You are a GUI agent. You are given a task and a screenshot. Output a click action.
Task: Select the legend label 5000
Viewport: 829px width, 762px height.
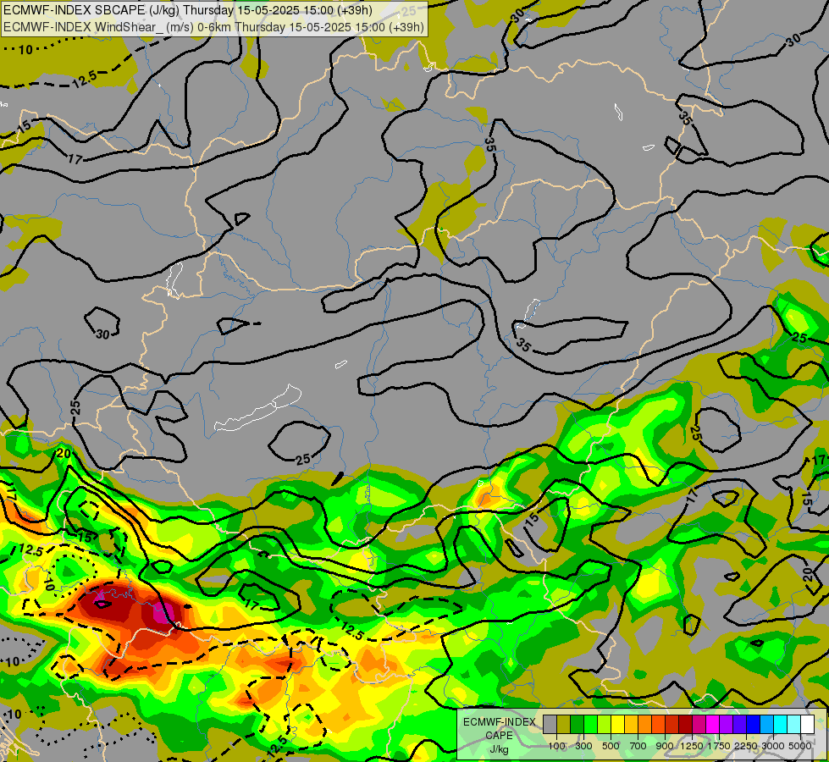click(800, 746)
